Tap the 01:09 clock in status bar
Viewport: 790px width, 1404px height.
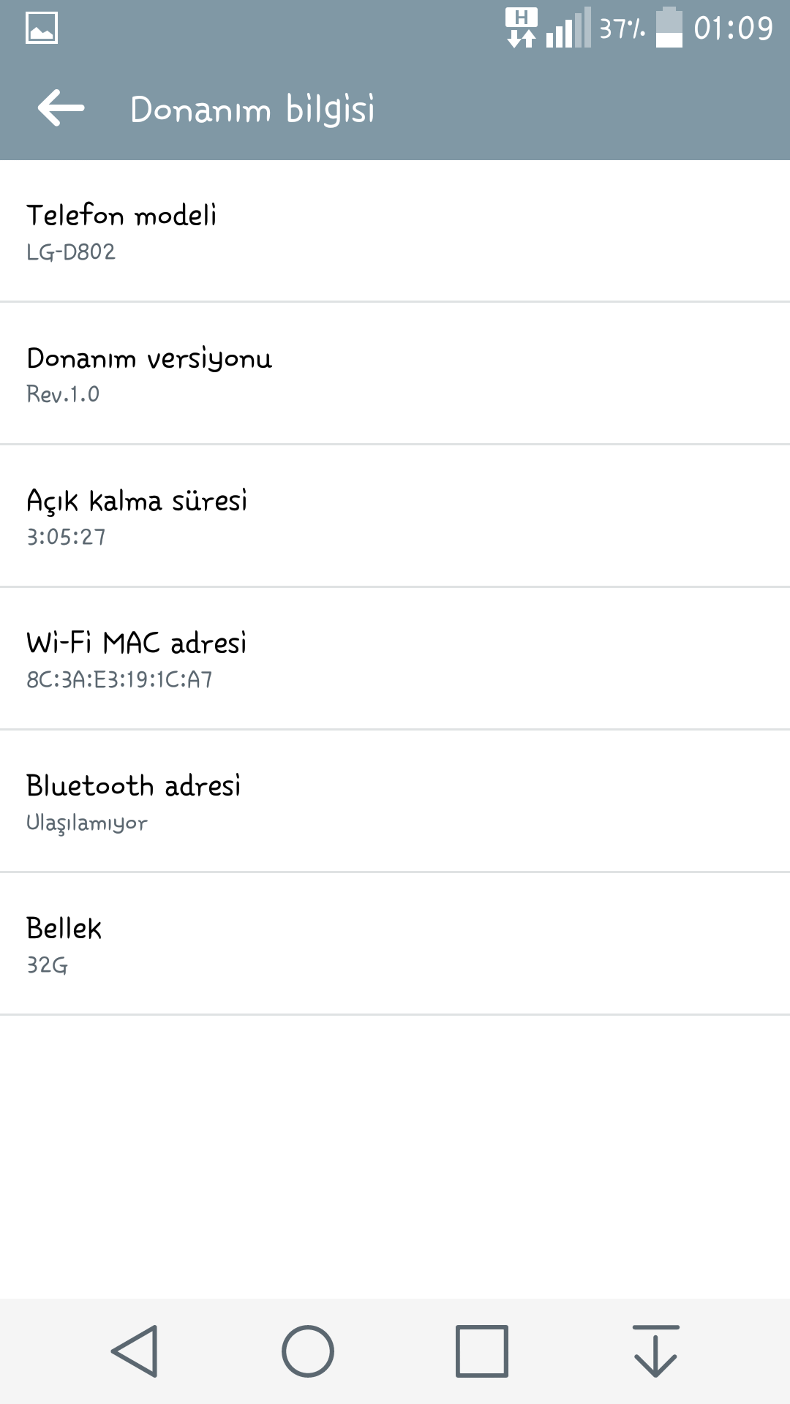click(x=733, y=29)
